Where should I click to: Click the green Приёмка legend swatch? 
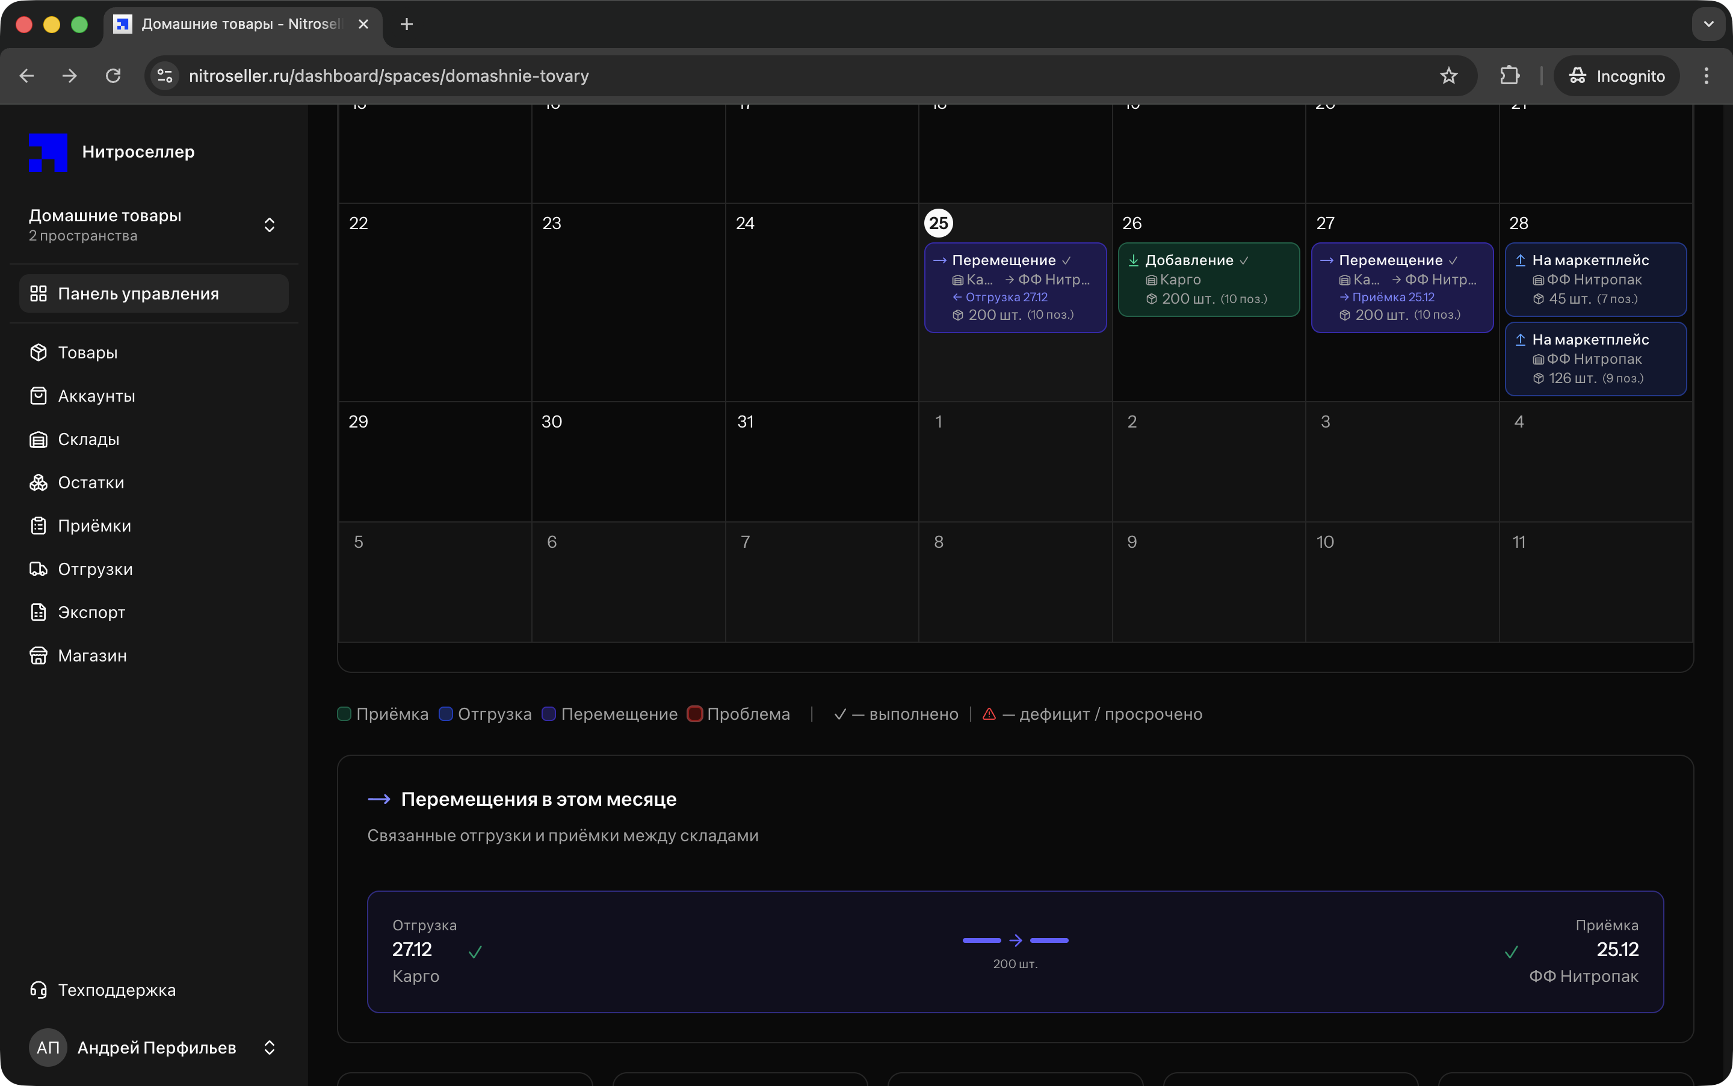344,714
